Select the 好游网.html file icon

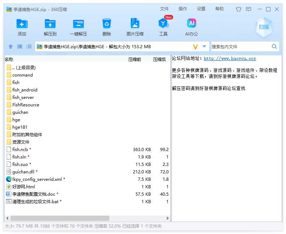(9, 186)
